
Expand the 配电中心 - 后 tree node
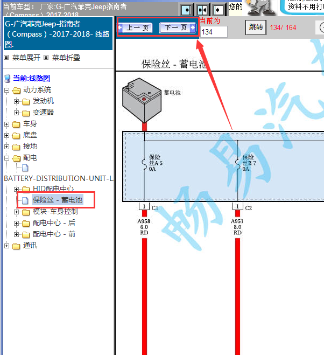(x=16, y=223)
